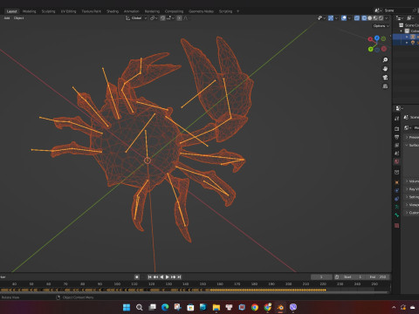Open the Tool properties tab
Image resolution: width=419 pixels, height=314 pixels.
[x=396, y=119]
